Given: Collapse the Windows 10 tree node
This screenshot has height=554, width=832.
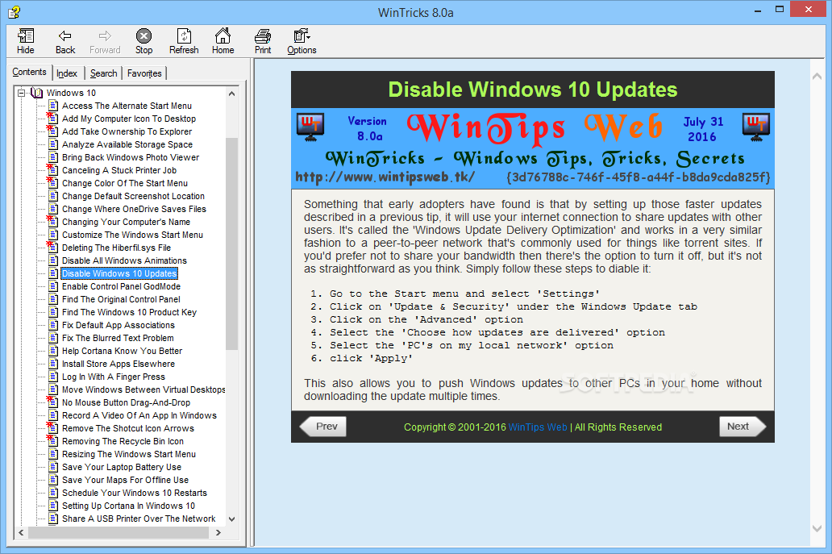Looking at the screenshot, I should tap(21, 93).
